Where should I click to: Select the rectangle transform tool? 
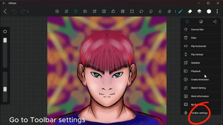[132, 11]
